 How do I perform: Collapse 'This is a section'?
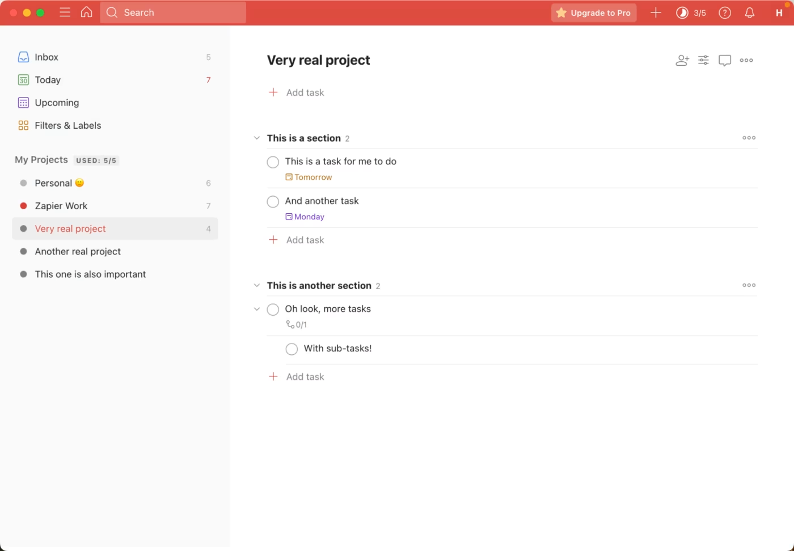point(256,138)
